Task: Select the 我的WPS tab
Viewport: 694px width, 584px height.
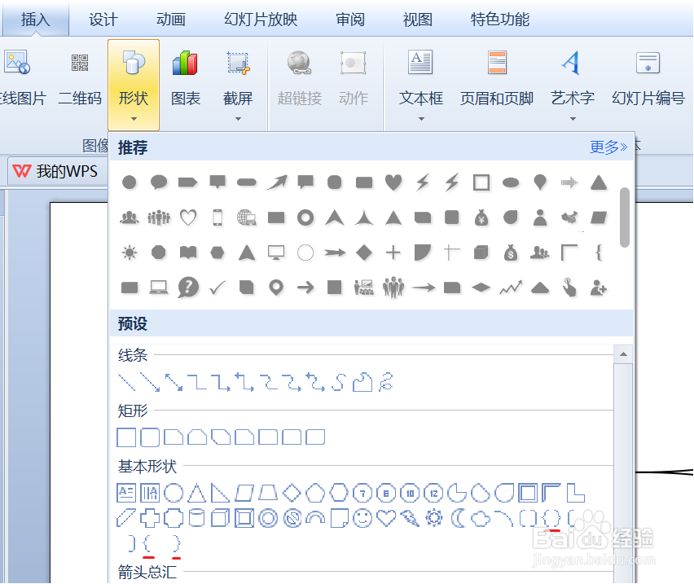Action: 65,171
